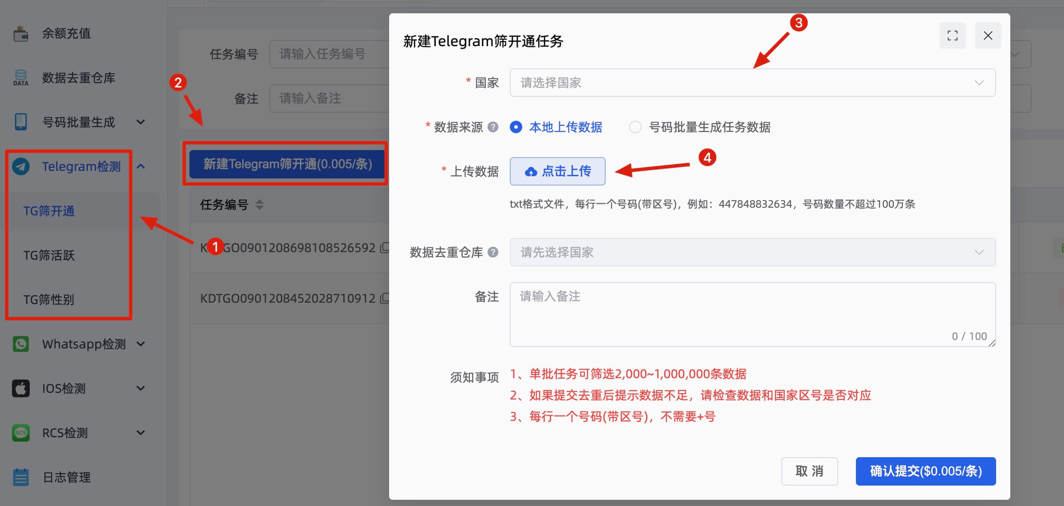Viewport: 1064px width, 506px height.
Task: Click the fullscreen expand icon on the dialog
Action: (952, 36)
